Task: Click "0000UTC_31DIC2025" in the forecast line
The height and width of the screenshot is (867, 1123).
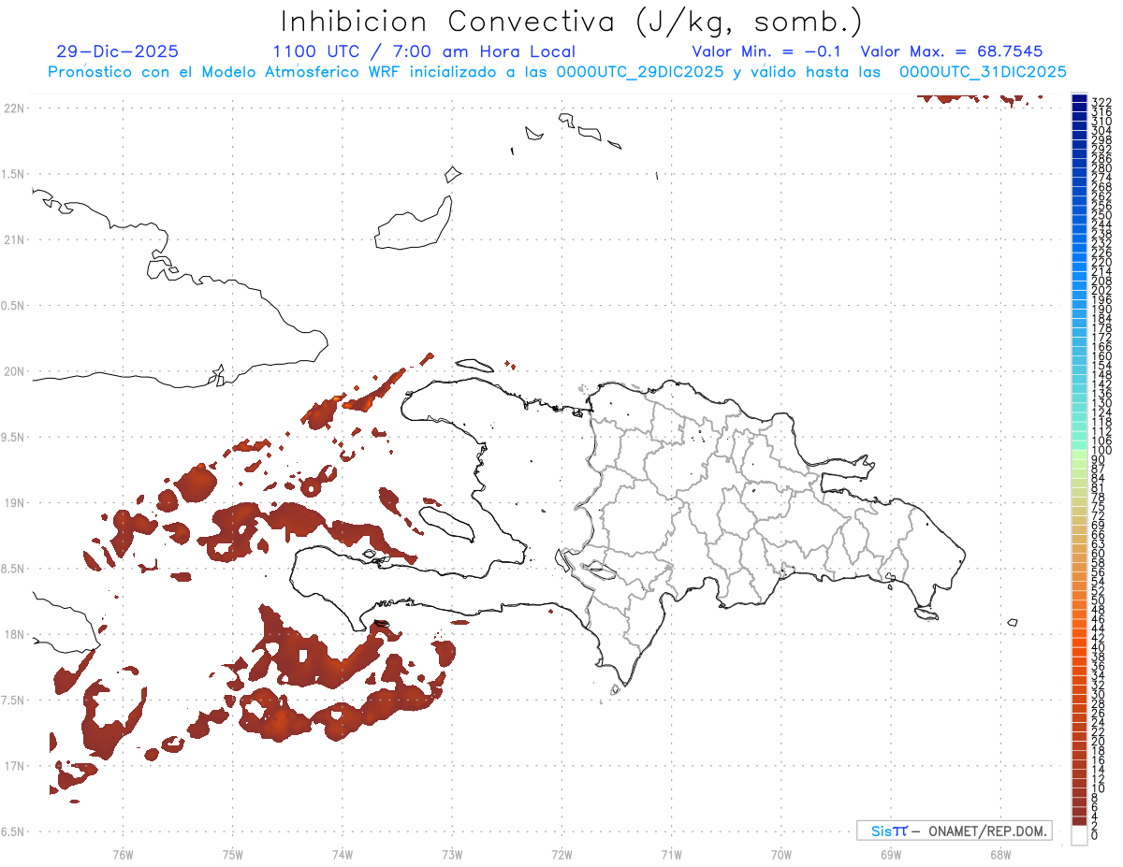Action: coord(982,72)
